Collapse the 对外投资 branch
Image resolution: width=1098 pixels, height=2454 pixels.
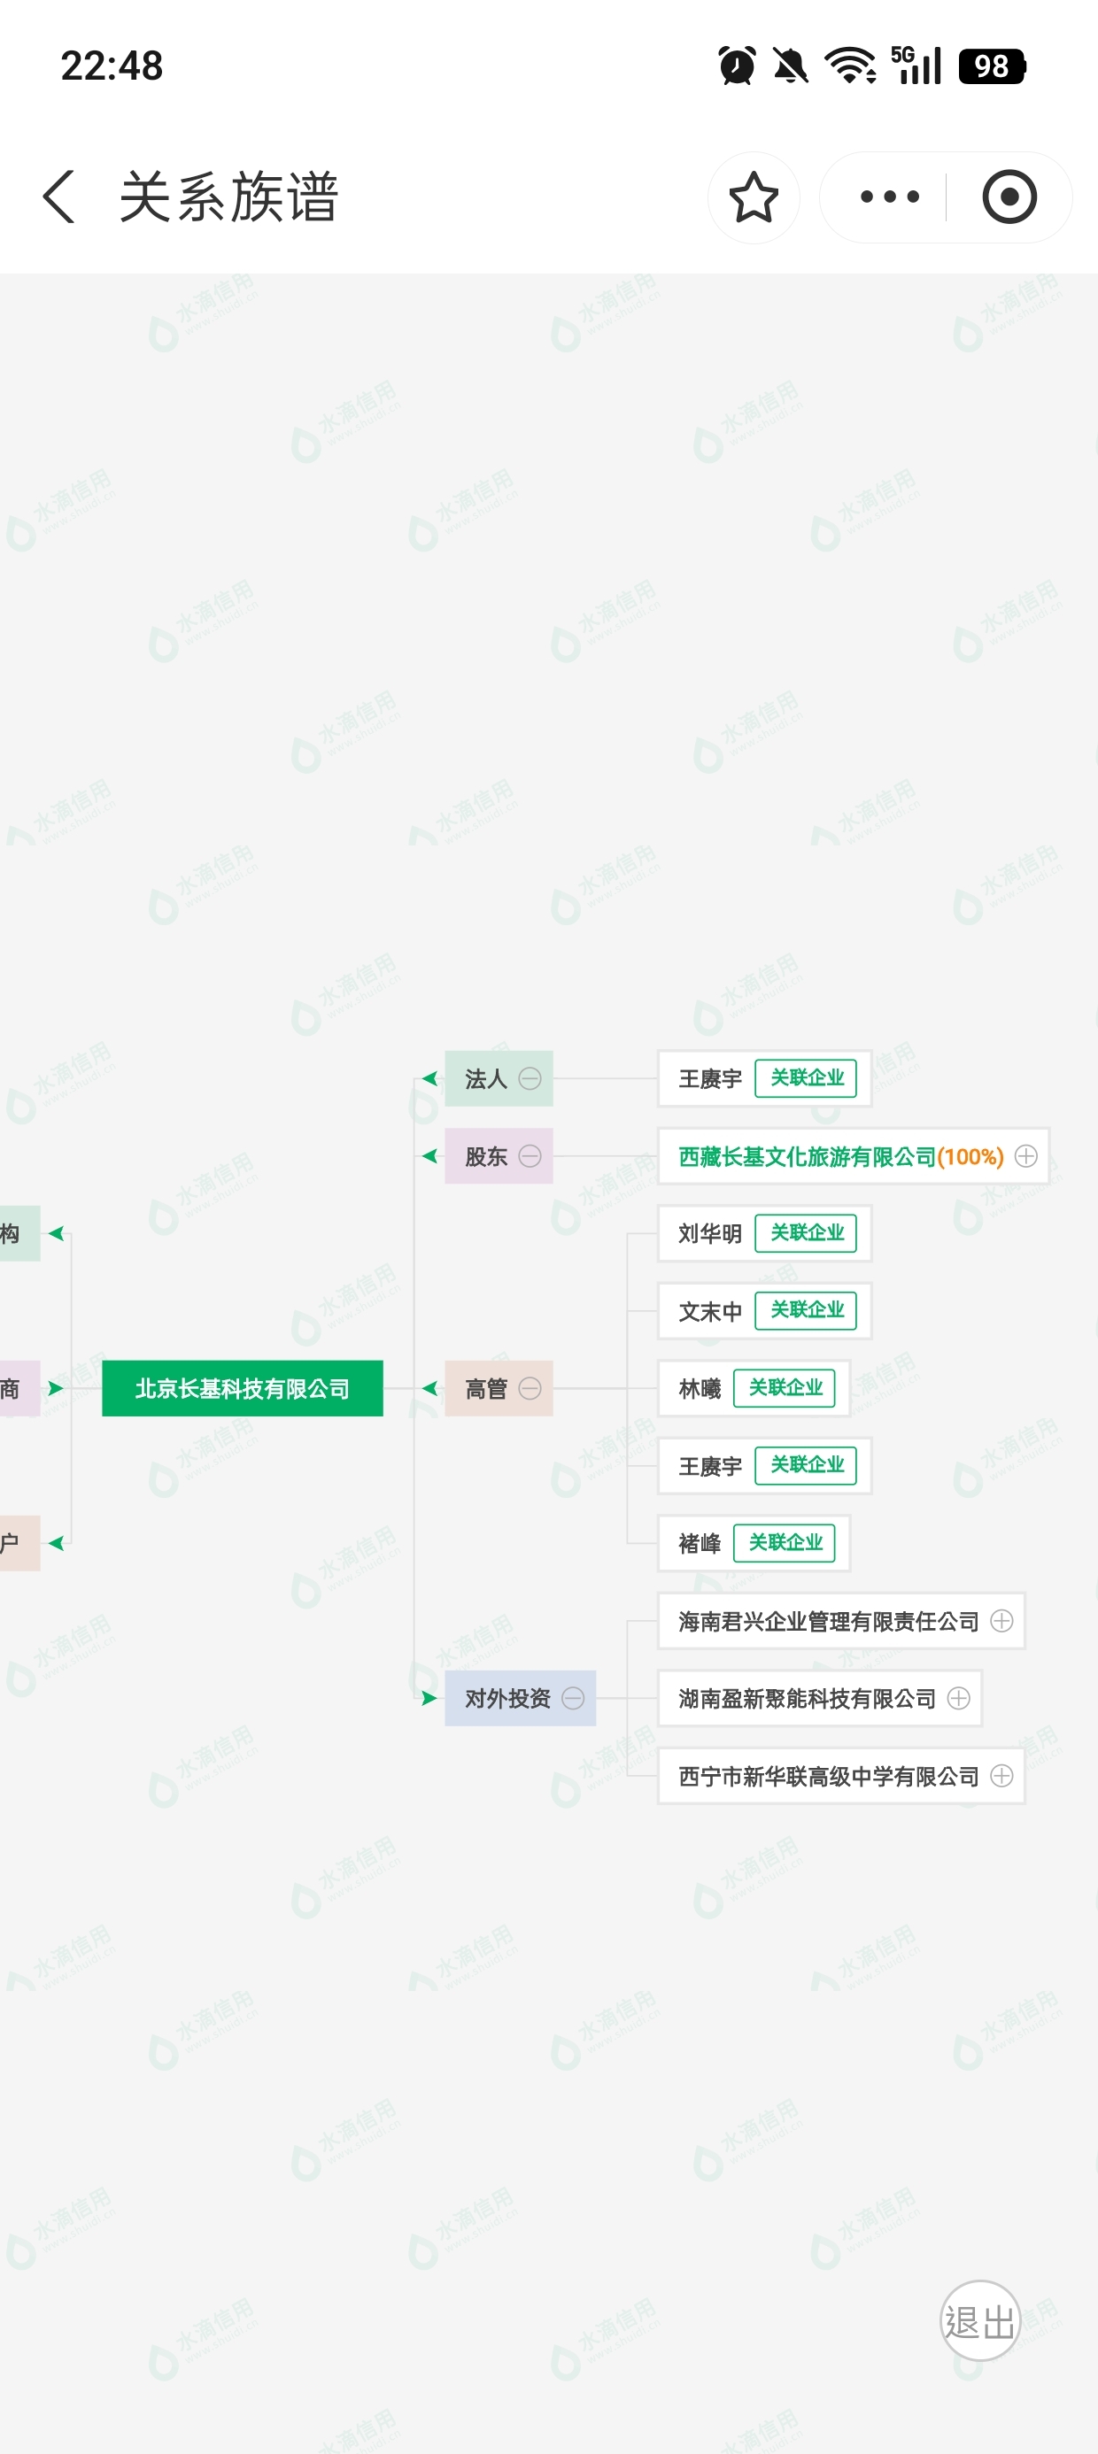pos(573,1699)
